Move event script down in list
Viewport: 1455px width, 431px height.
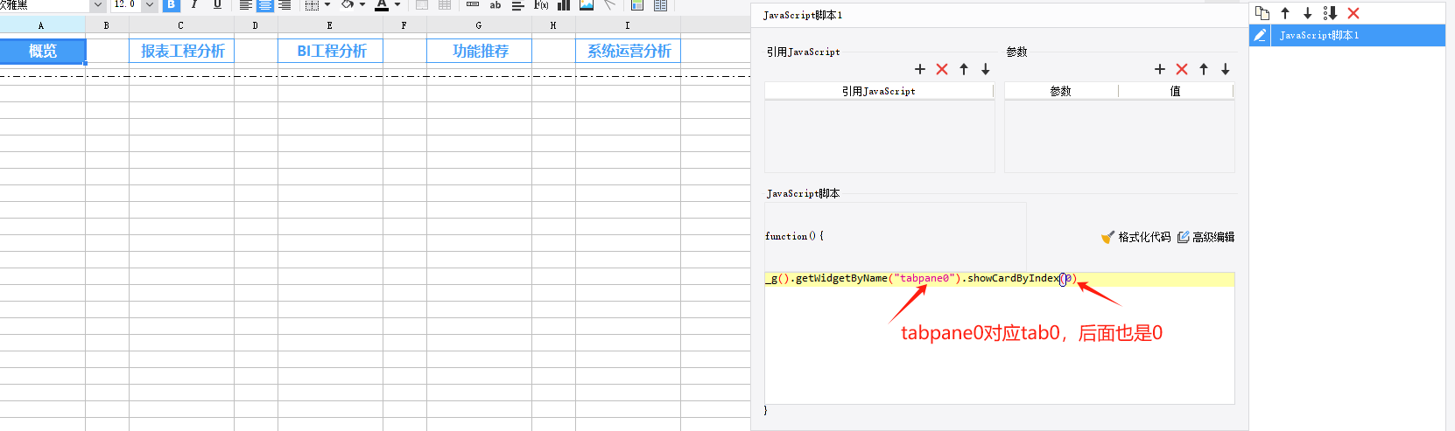(x=1308, y=13)
